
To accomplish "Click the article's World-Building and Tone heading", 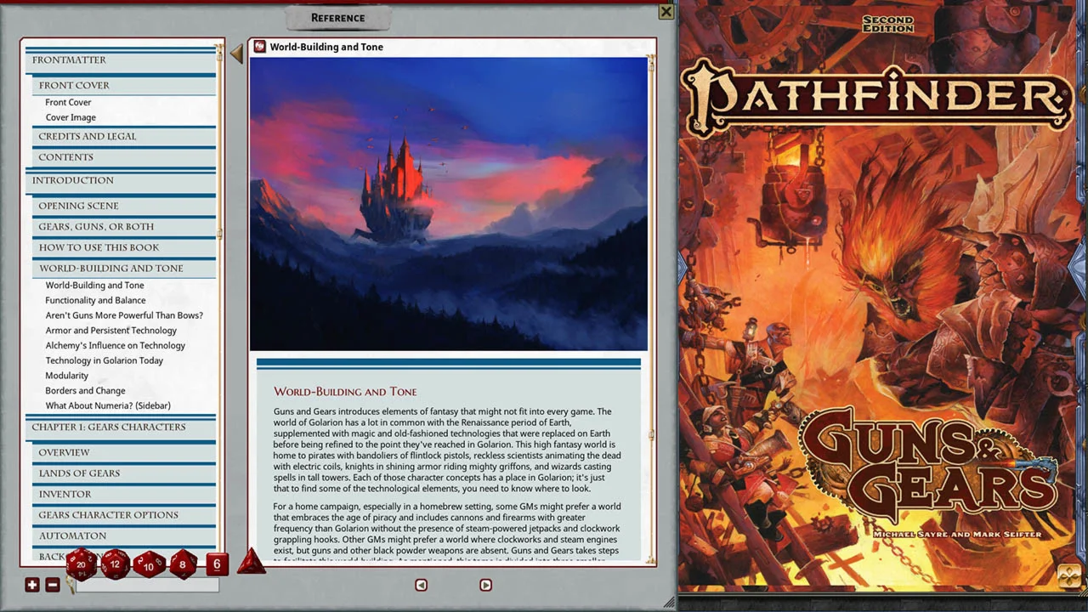I will [x=345, y=392].
